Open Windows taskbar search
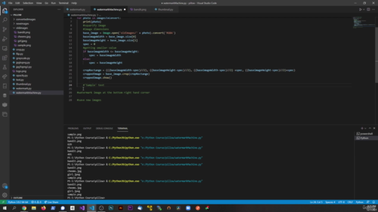Viewport: 378px width, 212px height. 14,208
